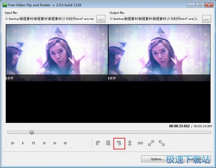Click the rotate 180° arrow icon
The height and width of the screenshot is (168, 216).
click(x=108, y=143)
